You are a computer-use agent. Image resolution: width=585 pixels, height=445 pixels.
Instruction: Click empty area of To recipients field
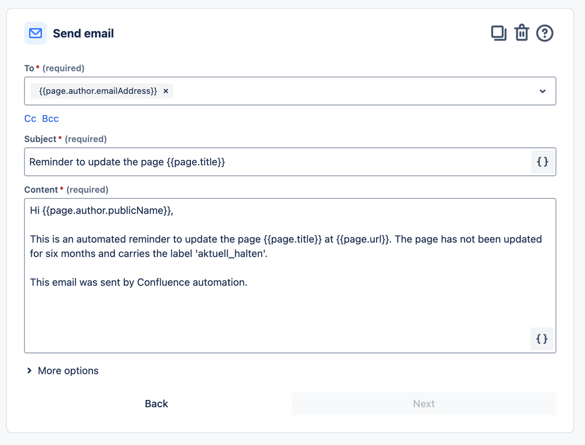point(351,91)
